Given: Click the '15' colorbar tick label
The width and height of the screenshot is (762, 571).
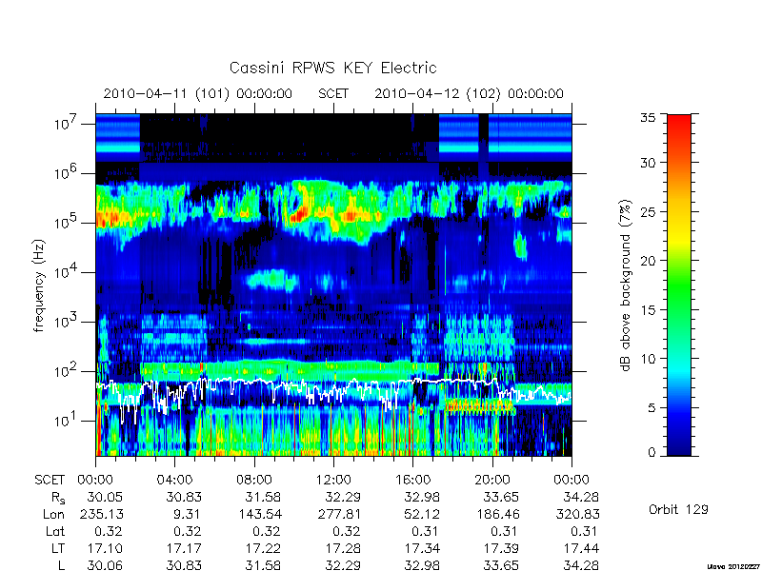Looking at the screenshot, I should [648, 309].
